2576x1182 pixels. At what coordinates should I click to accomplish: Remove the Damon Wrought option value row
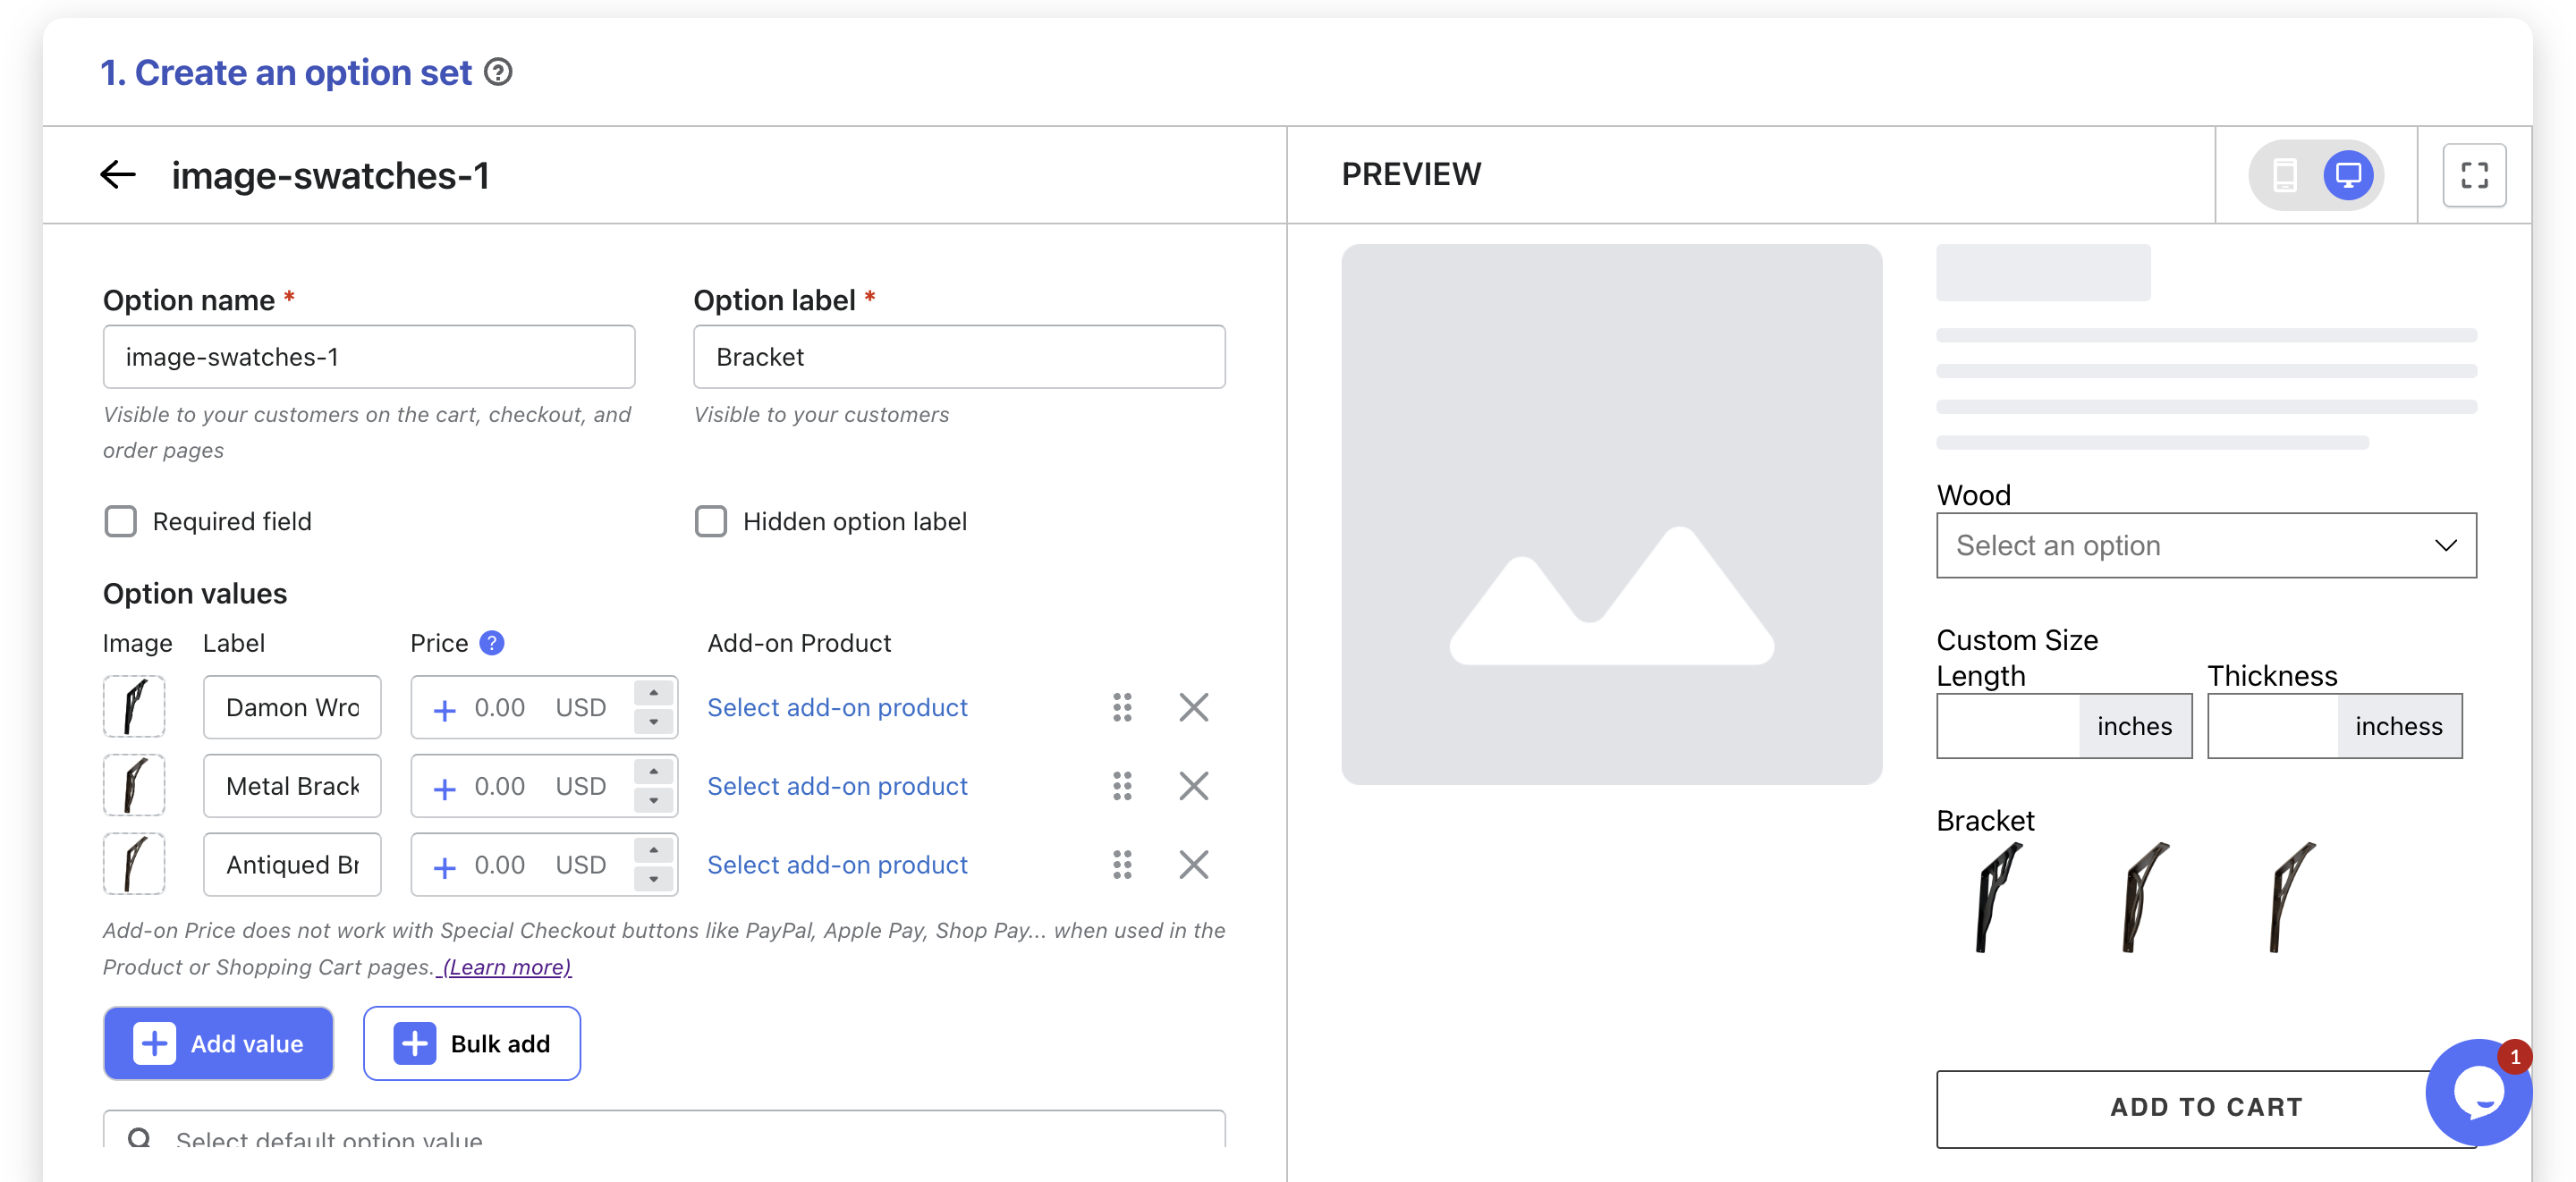[x=1193, y=707]
